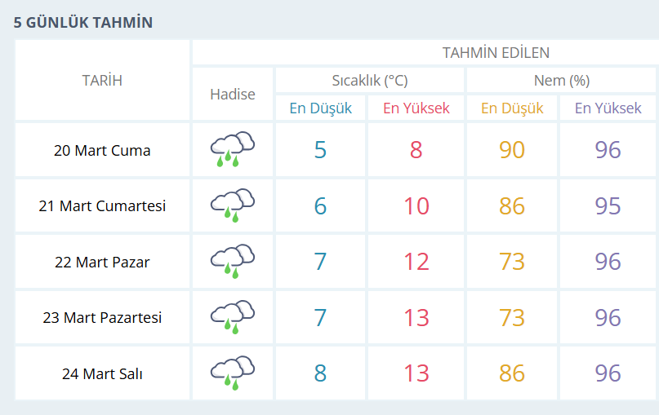Click the orange 'En Düşük' humidity header
This screenshot has height=415, width=659.
512,108
